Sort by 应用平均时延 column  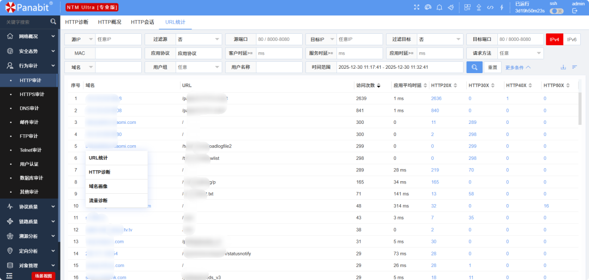coord(425,86)
